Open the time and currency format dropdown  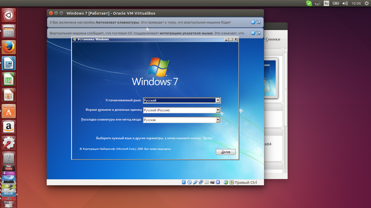click(218, 110)
